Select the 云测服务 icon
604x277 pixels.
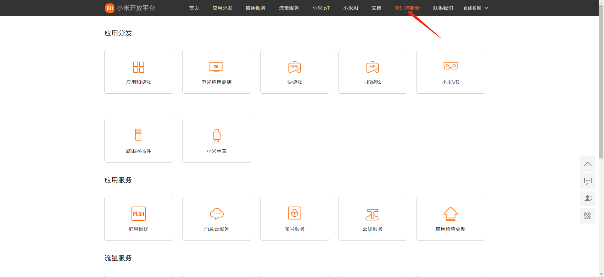click(372, 214)
